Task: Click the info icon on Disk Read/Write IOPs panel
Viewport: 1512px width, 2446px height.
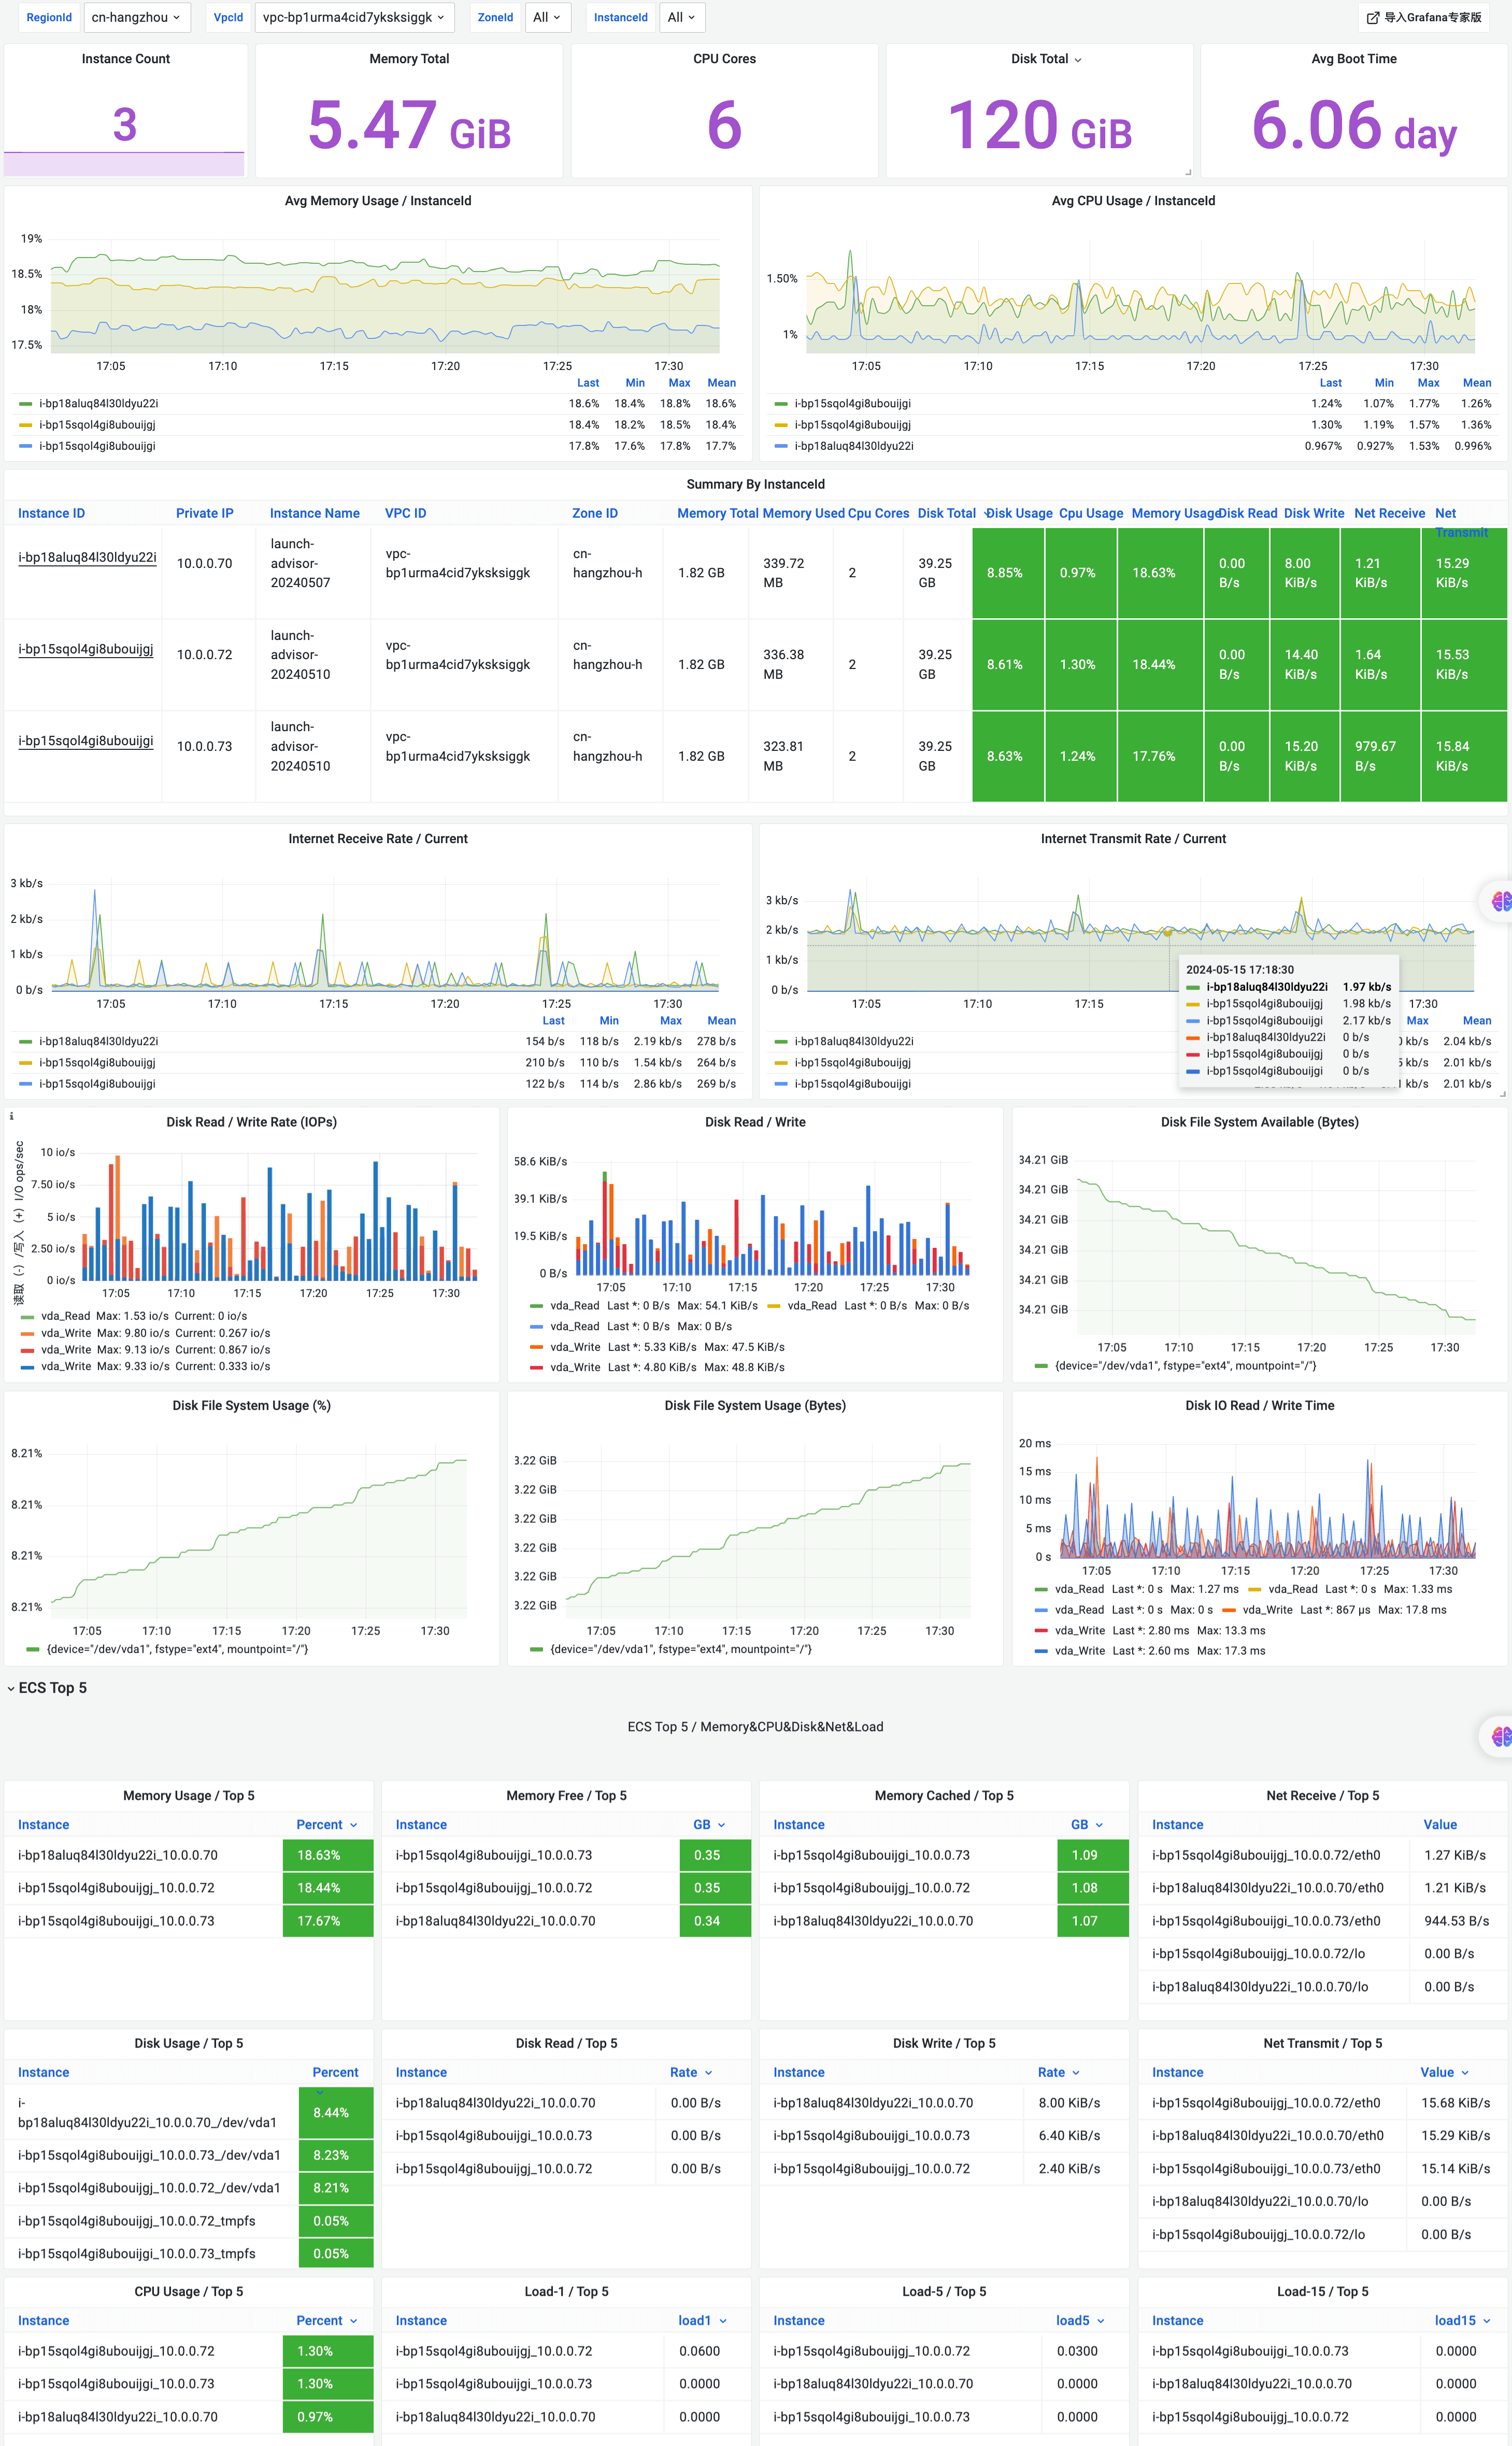Action: (x=11, y=1116)
